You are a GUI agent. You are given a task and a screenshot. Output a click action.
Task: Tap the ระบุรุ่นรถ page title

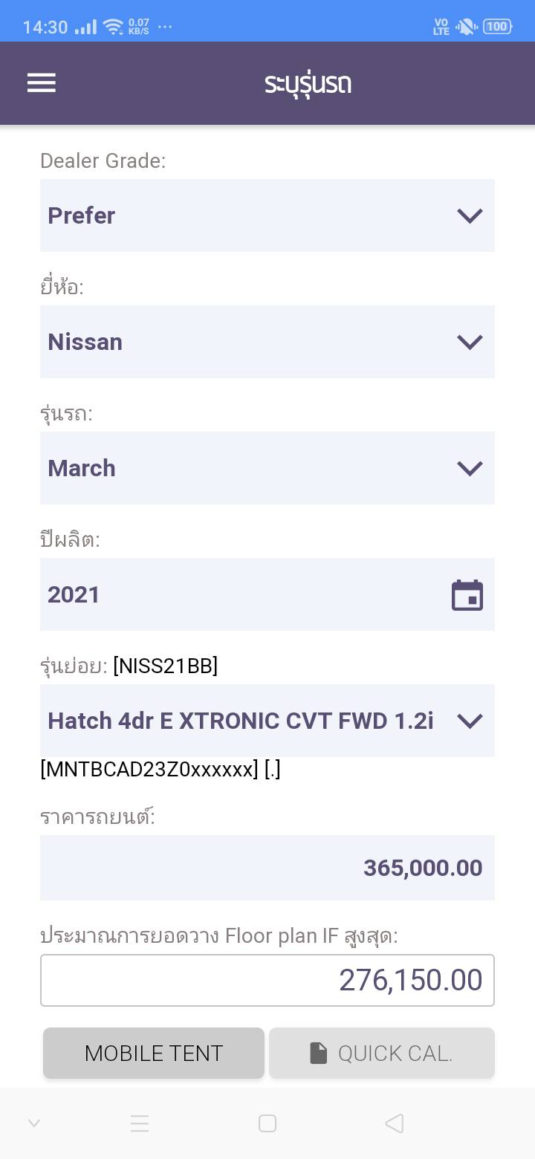(x=308, y=83)
